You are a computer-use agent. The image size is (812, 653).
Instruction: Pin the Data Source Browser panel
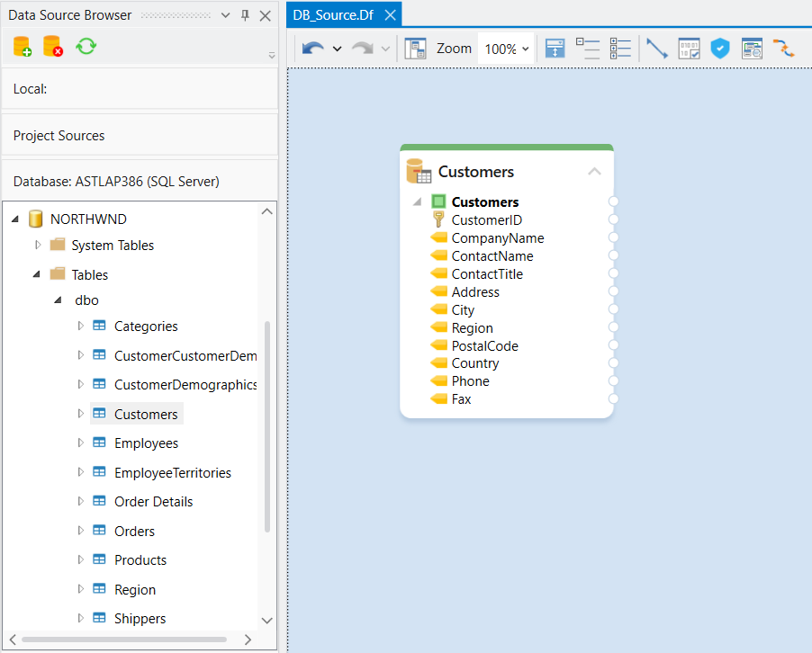(x=245, y=15)
